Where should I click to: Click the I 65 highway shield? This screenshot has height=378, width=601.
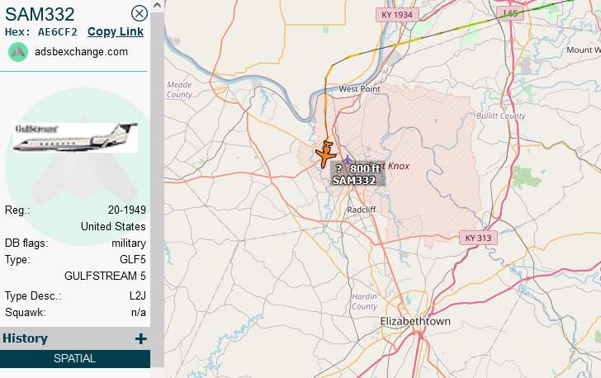click(510, 13)
